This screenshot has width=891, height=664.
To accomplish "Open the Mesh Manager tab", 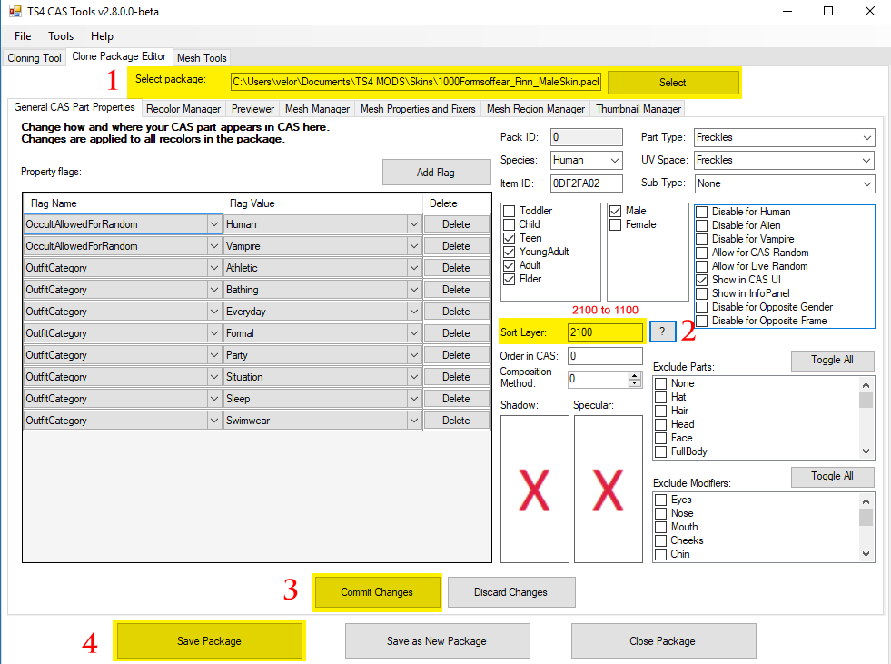I will coord(318,109).
